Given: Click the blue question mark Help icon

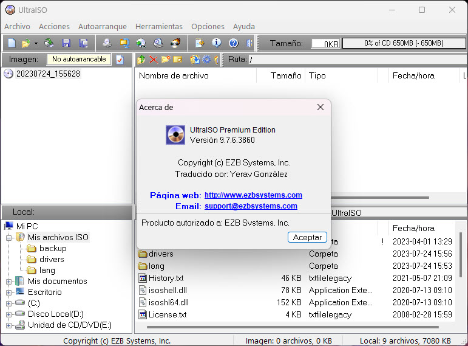Looking at the screenshot, I should click(x=234, y=43).
